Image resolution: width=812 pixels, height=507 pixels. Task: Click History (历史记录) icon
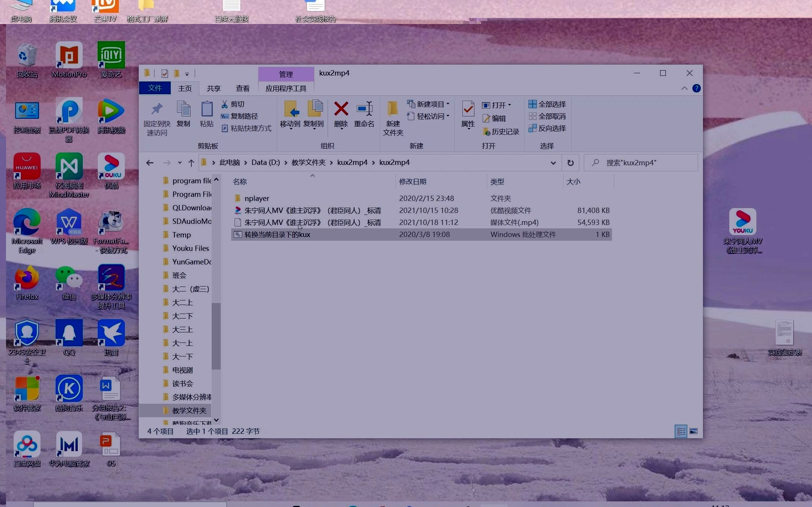486,132
